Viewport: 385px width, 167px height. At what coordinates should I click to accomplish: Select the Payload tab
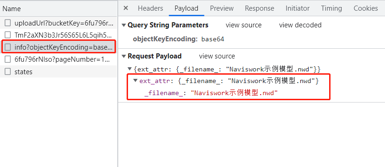(186, 8)
